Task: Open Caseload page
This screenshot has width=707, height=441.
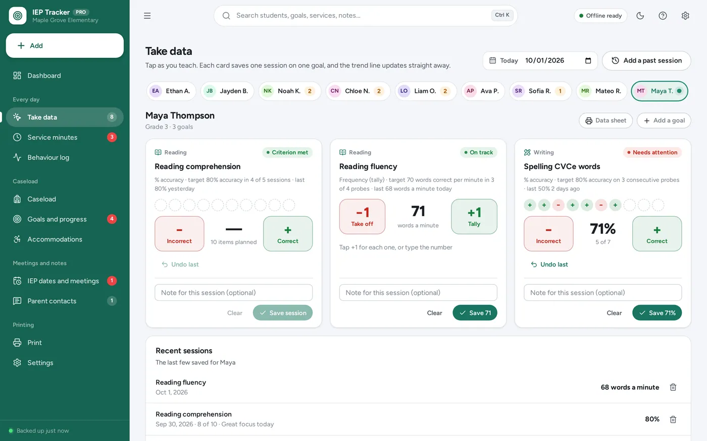Action: pos(65,199)
